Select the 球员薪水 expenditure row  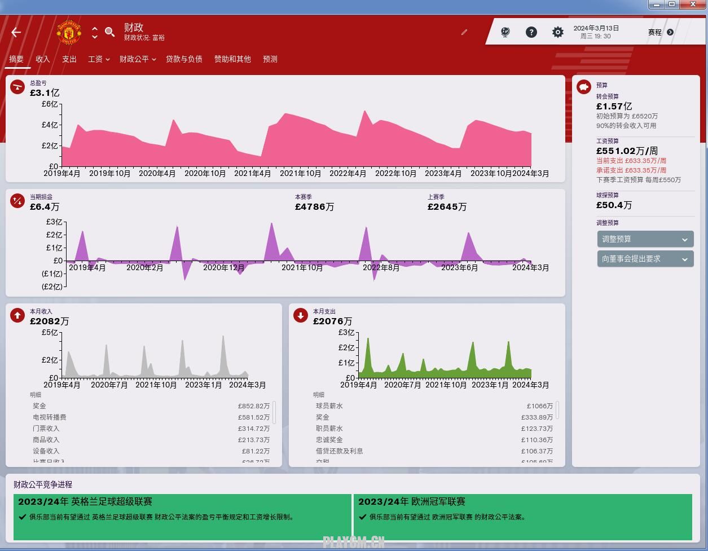point(434,406)
